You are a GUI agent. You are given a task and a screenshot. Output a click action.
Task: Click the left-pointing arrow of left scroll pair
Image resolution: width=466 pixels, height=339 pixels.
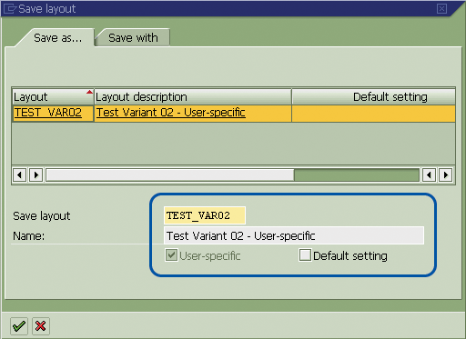pos(20,174)
